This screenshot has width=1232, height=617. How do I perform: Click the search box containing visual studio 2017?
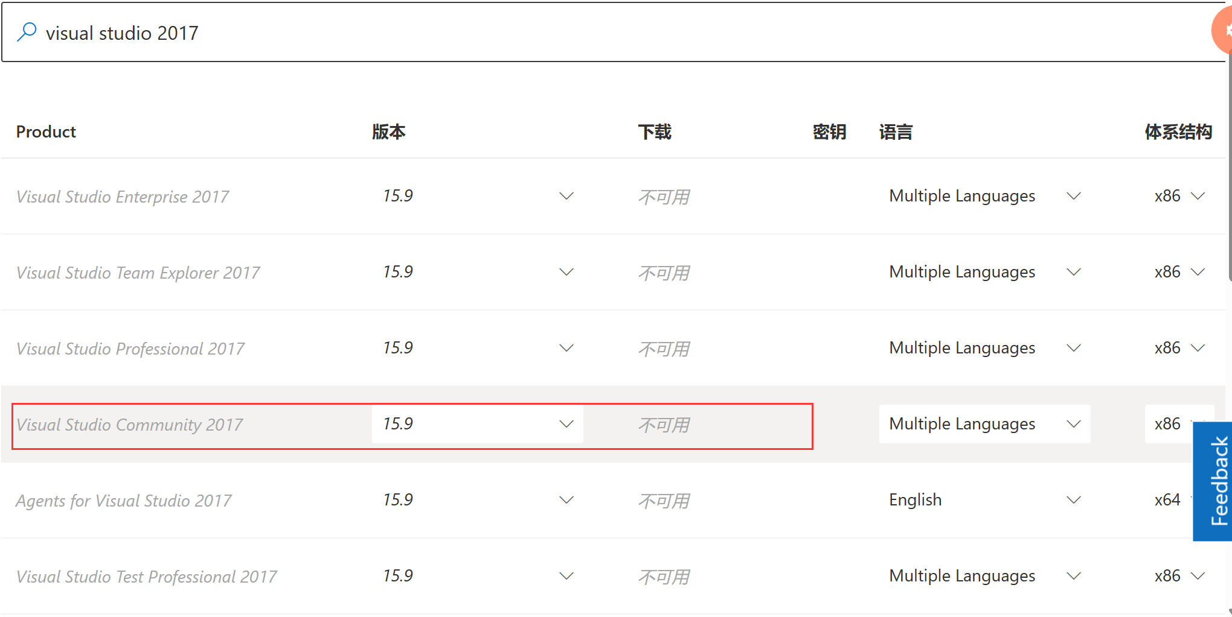coord(615,32)
